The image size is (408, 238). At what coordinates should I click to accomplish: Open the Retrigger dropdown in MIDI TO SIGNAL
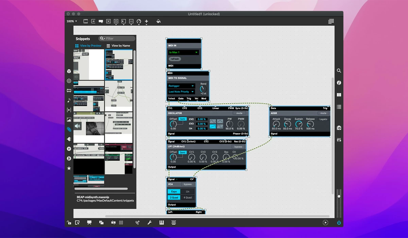click(x=181, y=86)
